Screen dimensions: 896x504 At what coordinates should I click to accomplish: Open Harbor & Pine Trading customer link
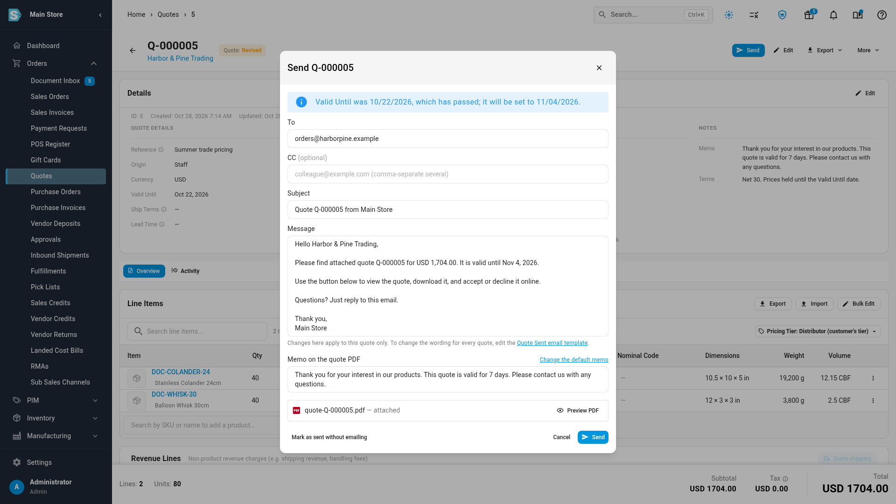pyautogui.click(x=180, y=58)
